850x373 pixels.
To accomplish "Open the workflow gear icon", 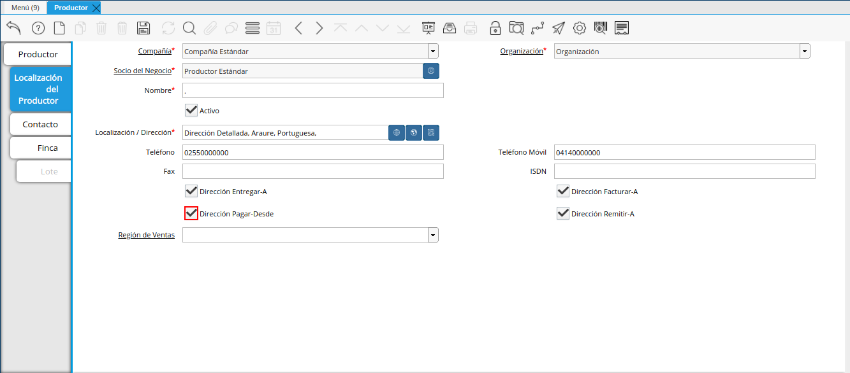I will click(x=580, y=28).
